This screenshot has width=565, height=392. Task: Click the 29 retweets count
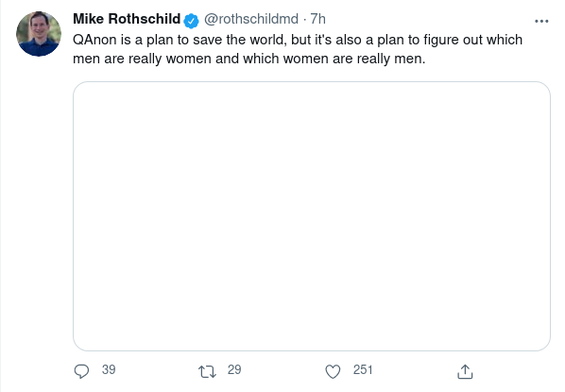point(234,369)
